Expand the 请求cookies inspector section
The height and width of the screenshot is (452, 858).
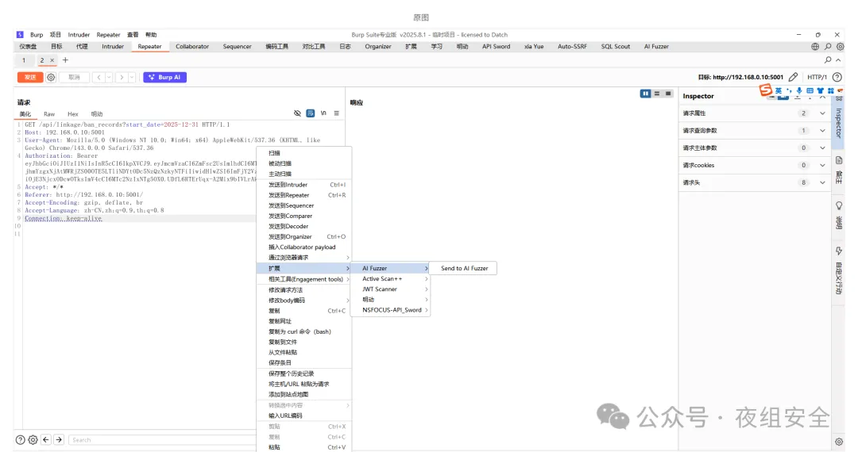tap(754, 166)
